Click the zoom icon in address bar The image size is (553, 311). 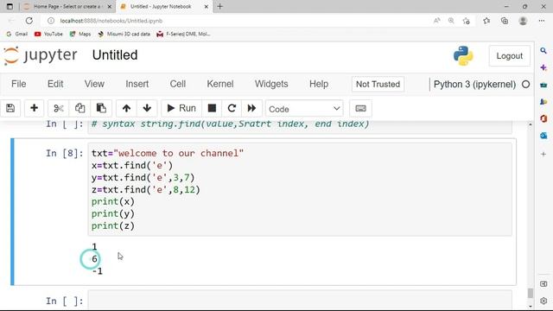[x=451, y=21]
